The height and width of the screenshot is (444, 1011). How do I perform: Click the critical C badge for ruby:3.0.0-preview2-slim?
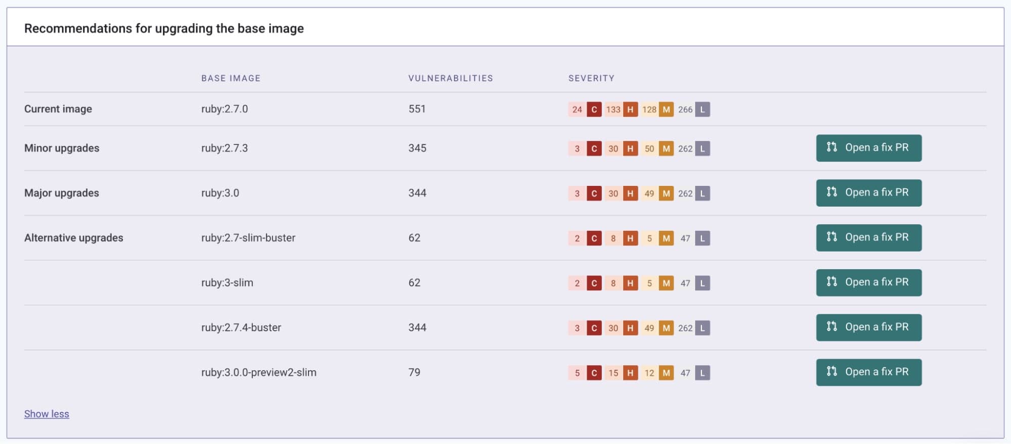[x=594, y=373]
